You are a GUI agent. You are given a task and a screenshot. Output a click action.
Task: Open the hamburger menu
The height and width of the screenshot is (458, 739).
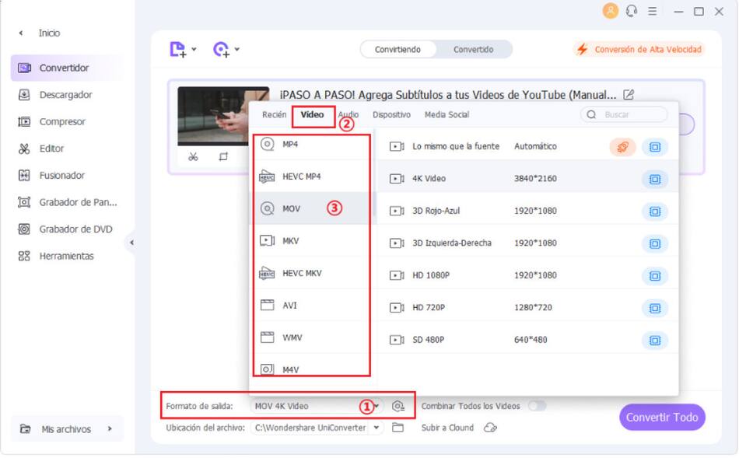[653, 11]
